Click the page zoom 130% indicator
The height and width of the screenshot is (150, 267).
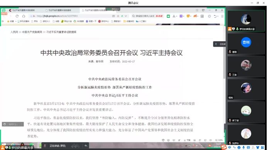point(219,140)
